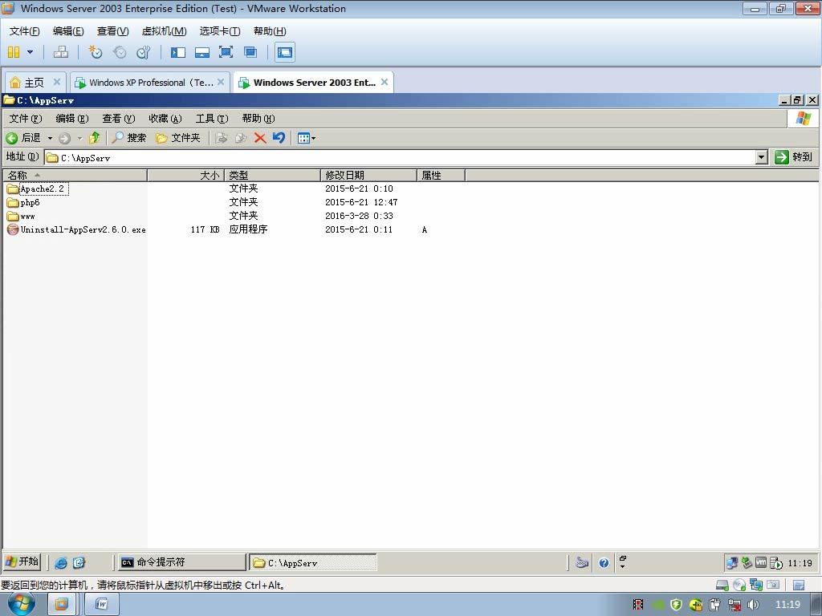Click the move to folder icon
This screenshot has height=616, width=822.
click(x=222, y=138)
